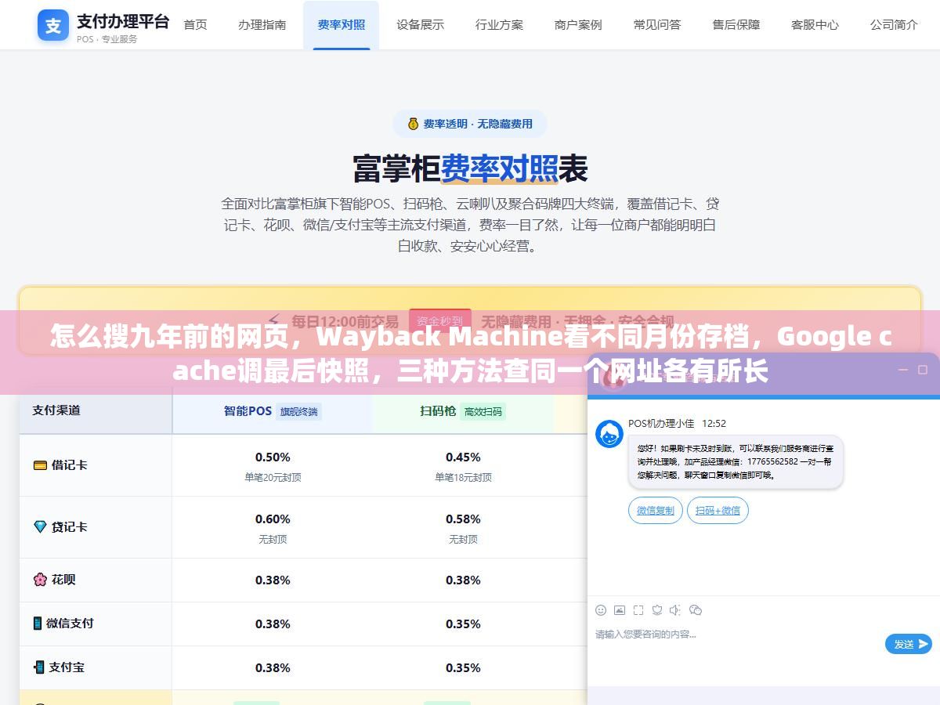Screen dimensions: 940x705
Task: Send the chat message with 发送
Action: click(909, 644)
